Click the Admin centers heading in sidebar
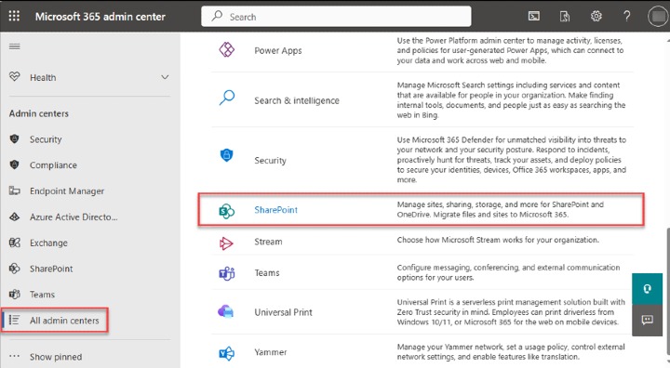The width and height of the screenshot is (670, 368). 39,113
